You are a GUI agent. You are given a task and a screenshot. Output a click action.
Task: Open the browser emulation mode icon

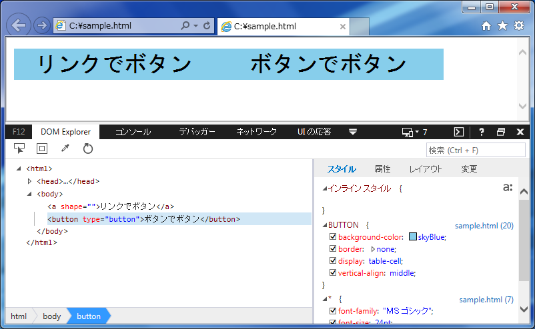click(x=408, y=132)
